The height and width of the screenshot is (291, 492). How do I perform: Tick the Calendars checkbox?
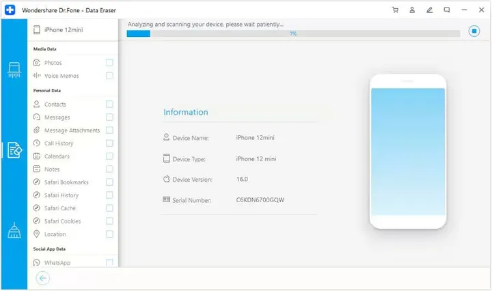[109, 156]
